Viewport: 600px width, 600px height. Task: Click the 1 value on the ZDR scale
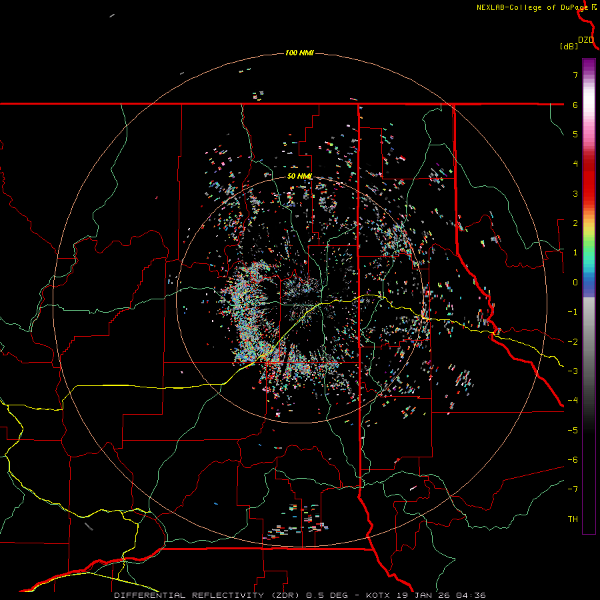[x=575, y=253]
